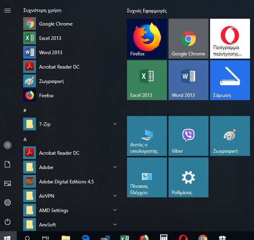The height and width of the screenshot is (240, 254).
Task: Open Documents from the Start sidebar
Action: point(8,164)
